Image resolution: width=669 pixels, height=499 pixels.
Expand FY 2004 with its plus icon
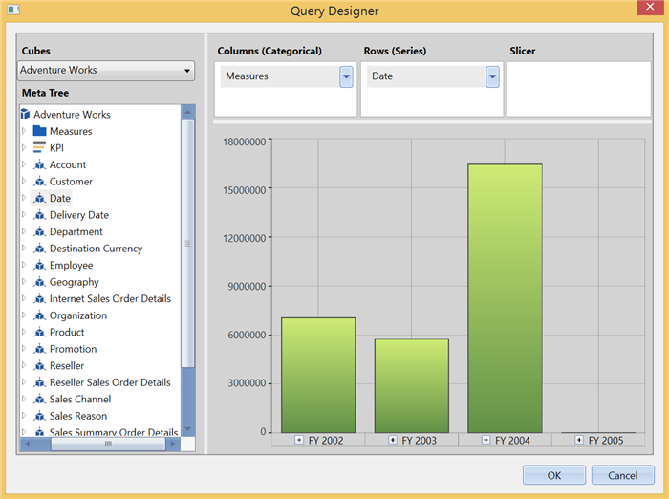coord(486,440)
